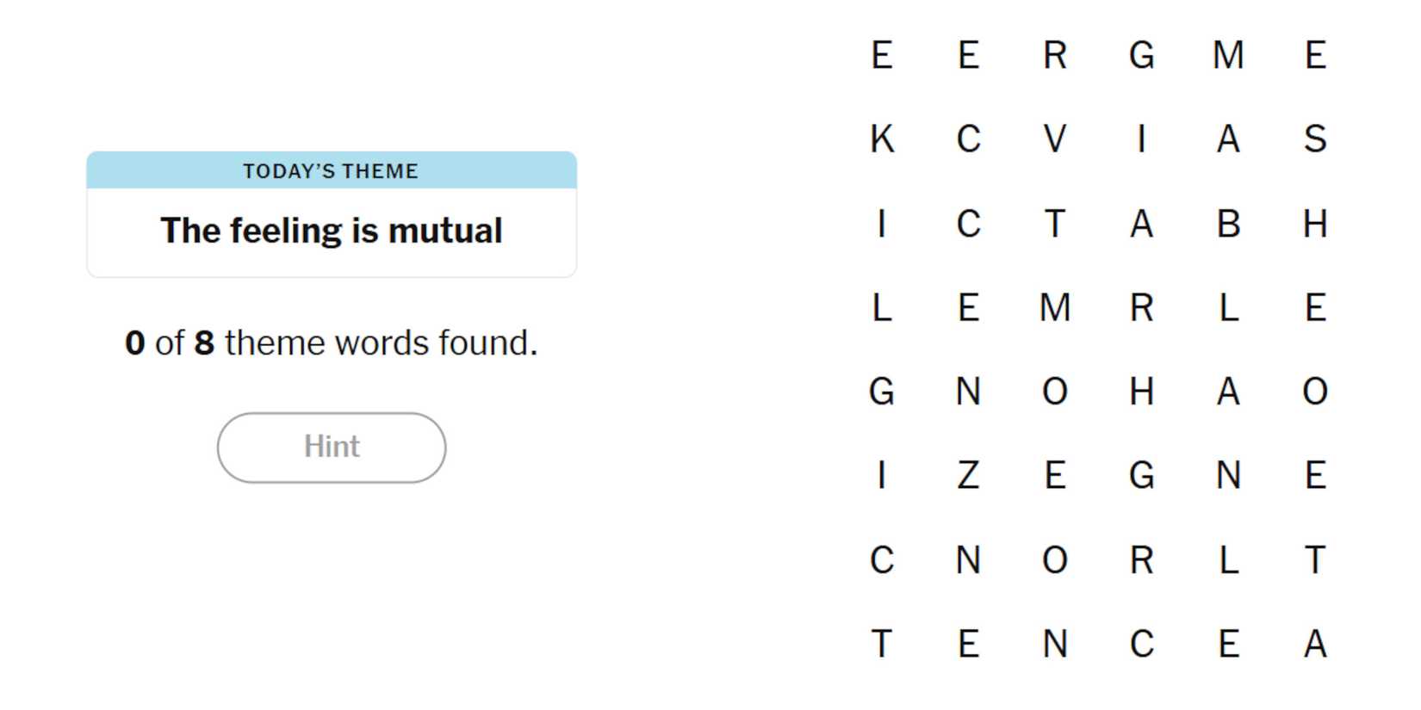Select the I right of letter V
The width and height of the screenshot is (1421, 710).
point(1141,139)
